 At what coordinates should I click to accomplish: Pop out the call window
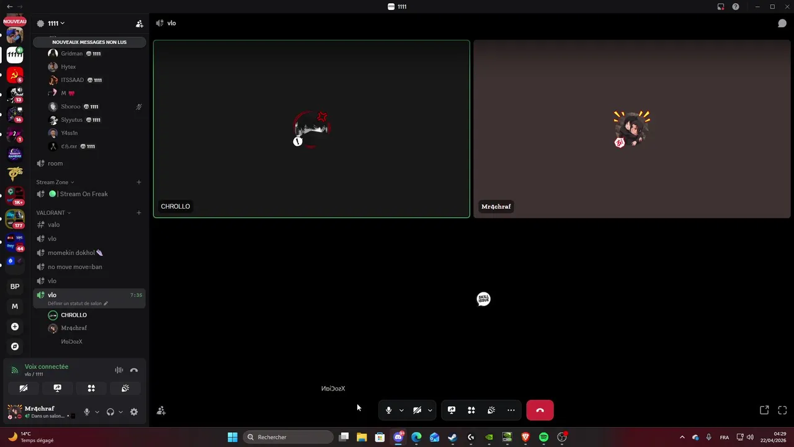click(x=764, y=410)
